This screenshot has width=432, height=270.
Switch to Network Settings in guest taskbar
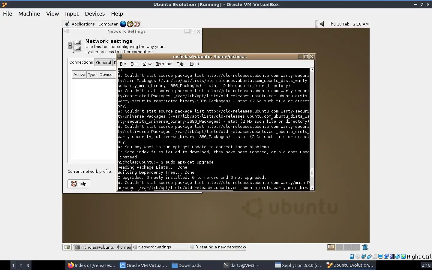click(x=160, y=247)
